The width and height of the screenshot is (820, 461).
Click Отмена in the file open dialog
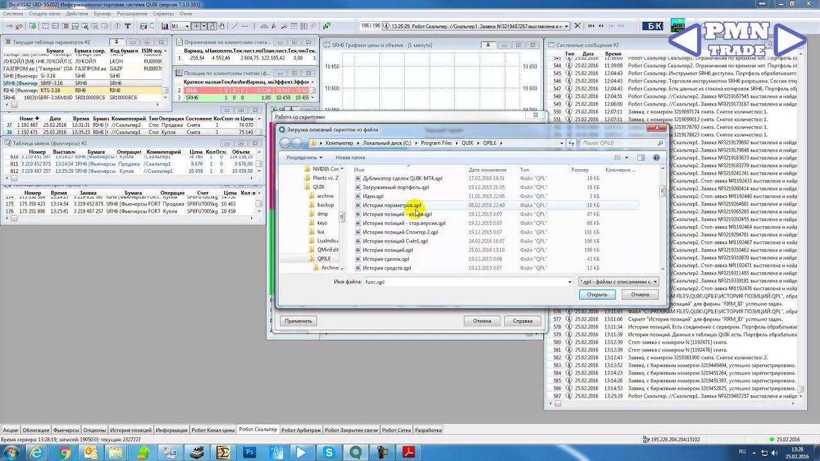[x=640, y=295]
